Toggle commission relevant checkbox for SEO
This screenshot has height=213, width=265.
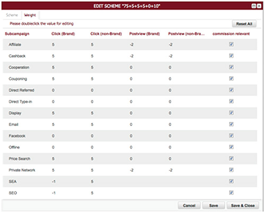pos(231,192)
